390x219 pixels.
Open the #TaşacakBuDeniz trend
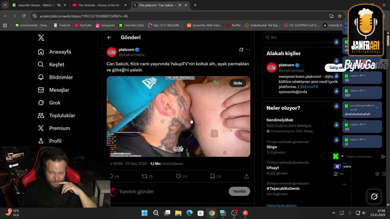(283, 188)
